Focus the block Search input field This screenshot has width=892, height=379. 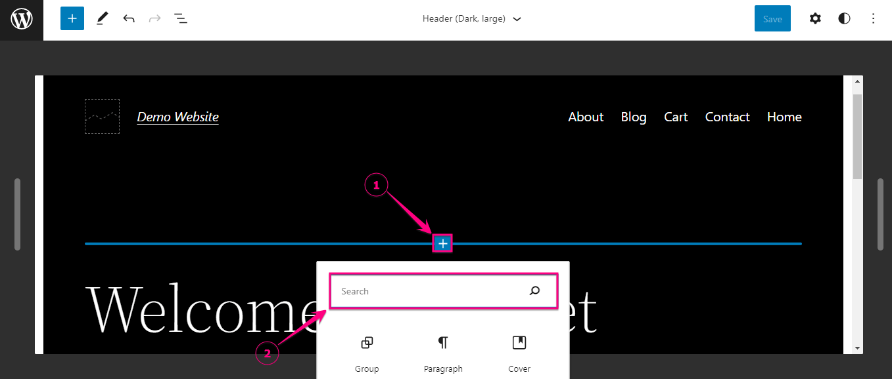point(444,291)
